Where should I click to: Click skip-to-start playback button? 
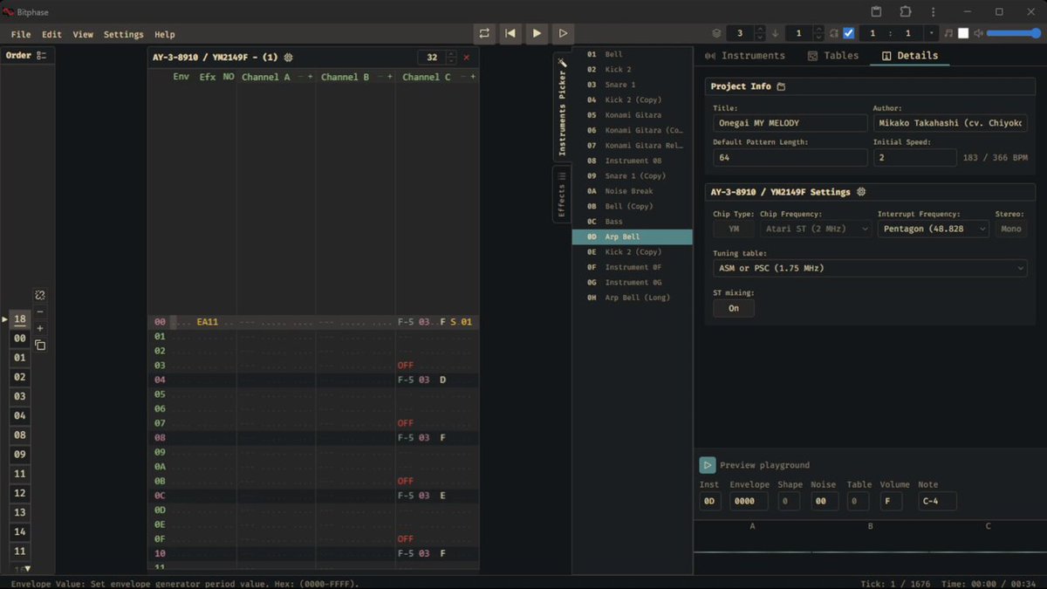pos(510,33)
